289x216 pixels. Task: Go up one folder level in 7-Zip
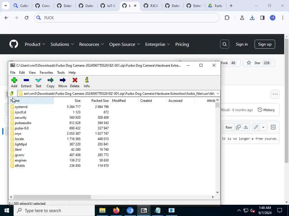coord(12,93)
